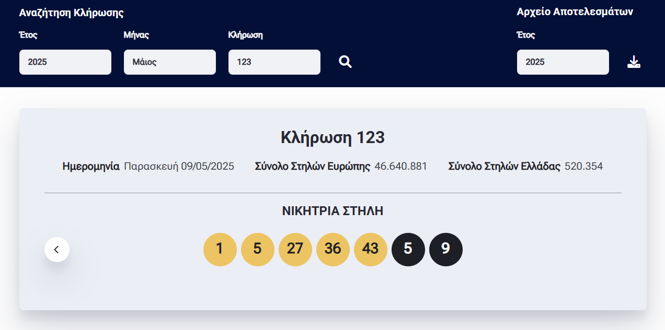
Task: Click the Ημερομηνία label
Action: [x=91, y=167]
